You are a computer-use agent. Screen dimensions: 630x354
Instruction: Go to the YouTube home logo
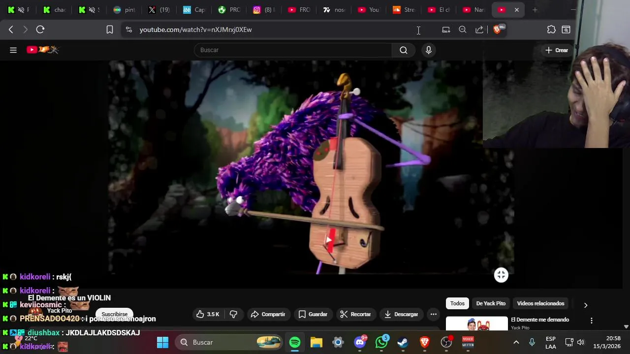pos(43,50)
